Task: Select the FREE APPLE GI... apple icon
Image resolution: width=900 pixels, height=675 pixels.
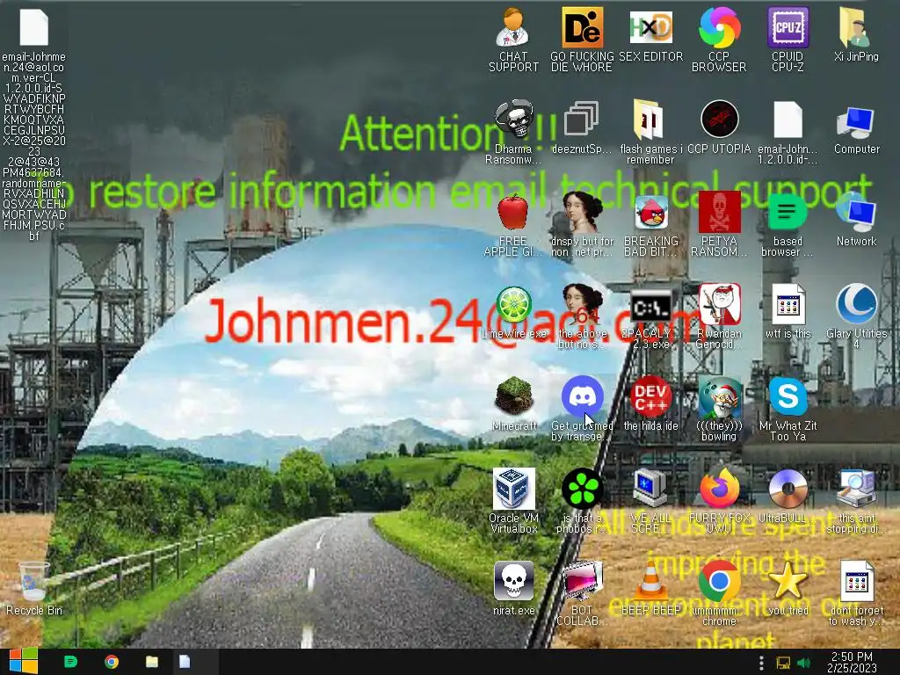Action: (513, 225)
